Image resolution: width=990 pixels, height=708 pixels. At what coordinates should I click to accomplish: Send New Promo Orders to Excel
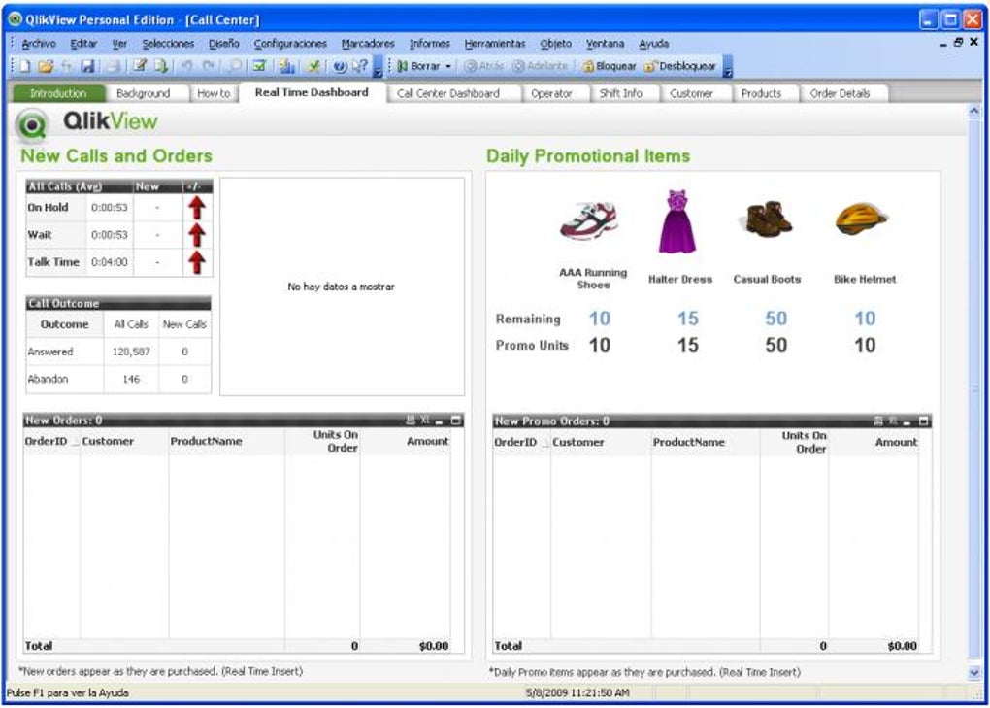pos(893,421)
